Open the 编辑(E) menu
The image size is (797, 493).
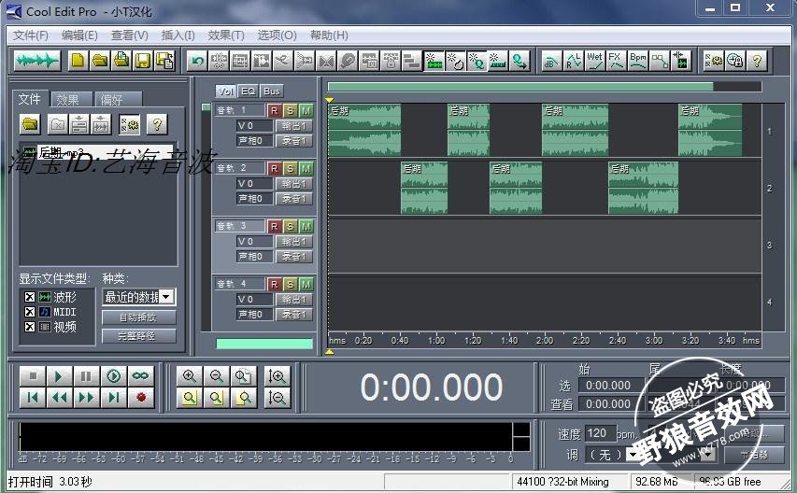point(79,35)
